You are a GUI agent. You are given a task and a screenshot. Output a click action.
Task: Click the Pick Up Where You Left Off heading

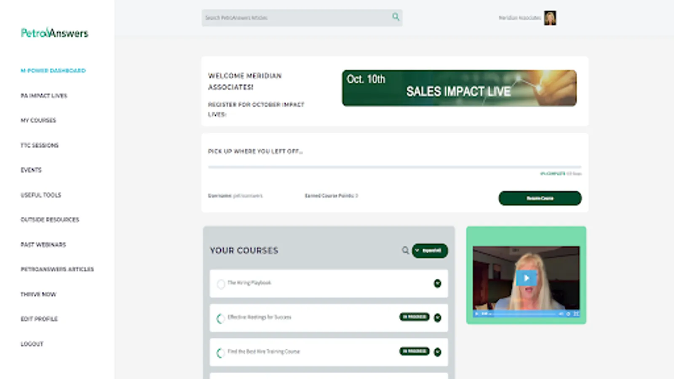point(255,151)
